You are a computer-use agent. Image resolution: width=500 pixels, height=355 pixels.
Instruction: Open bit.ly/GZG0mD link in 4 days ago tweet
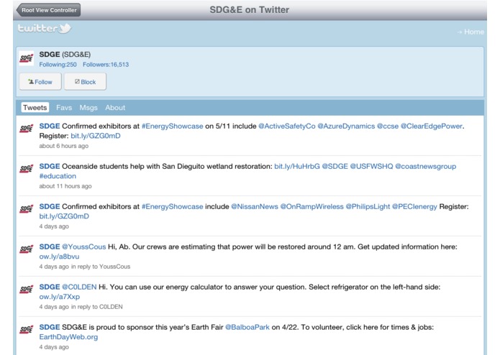click(x=64, y=216)
